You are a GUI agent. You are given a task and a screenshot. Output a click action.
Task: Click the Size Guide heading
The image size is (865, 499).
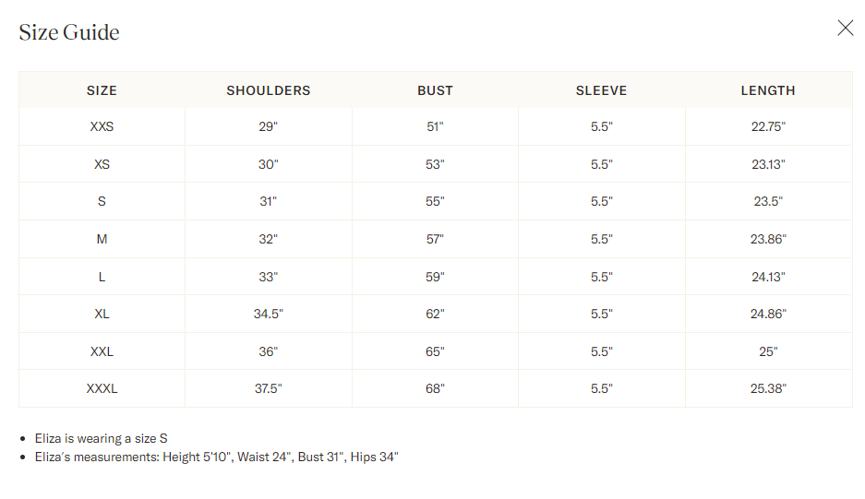click(69, 32)
